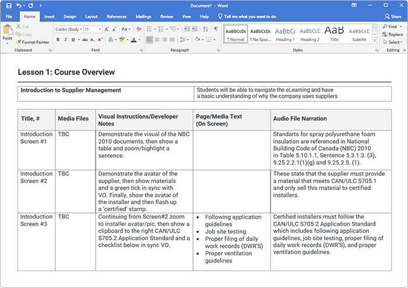Viewport: 408px width, 288px height.
Task: Apply strikethrough to text
Action: [x=85, y=40]
